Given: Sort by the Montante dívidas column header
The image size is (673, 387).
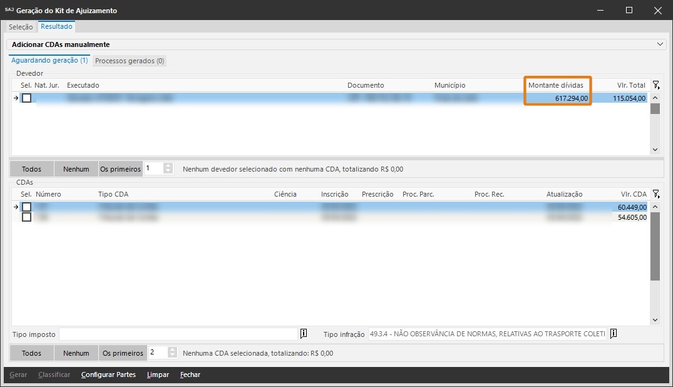Looking at the screenshot, I should coord(555,85).
